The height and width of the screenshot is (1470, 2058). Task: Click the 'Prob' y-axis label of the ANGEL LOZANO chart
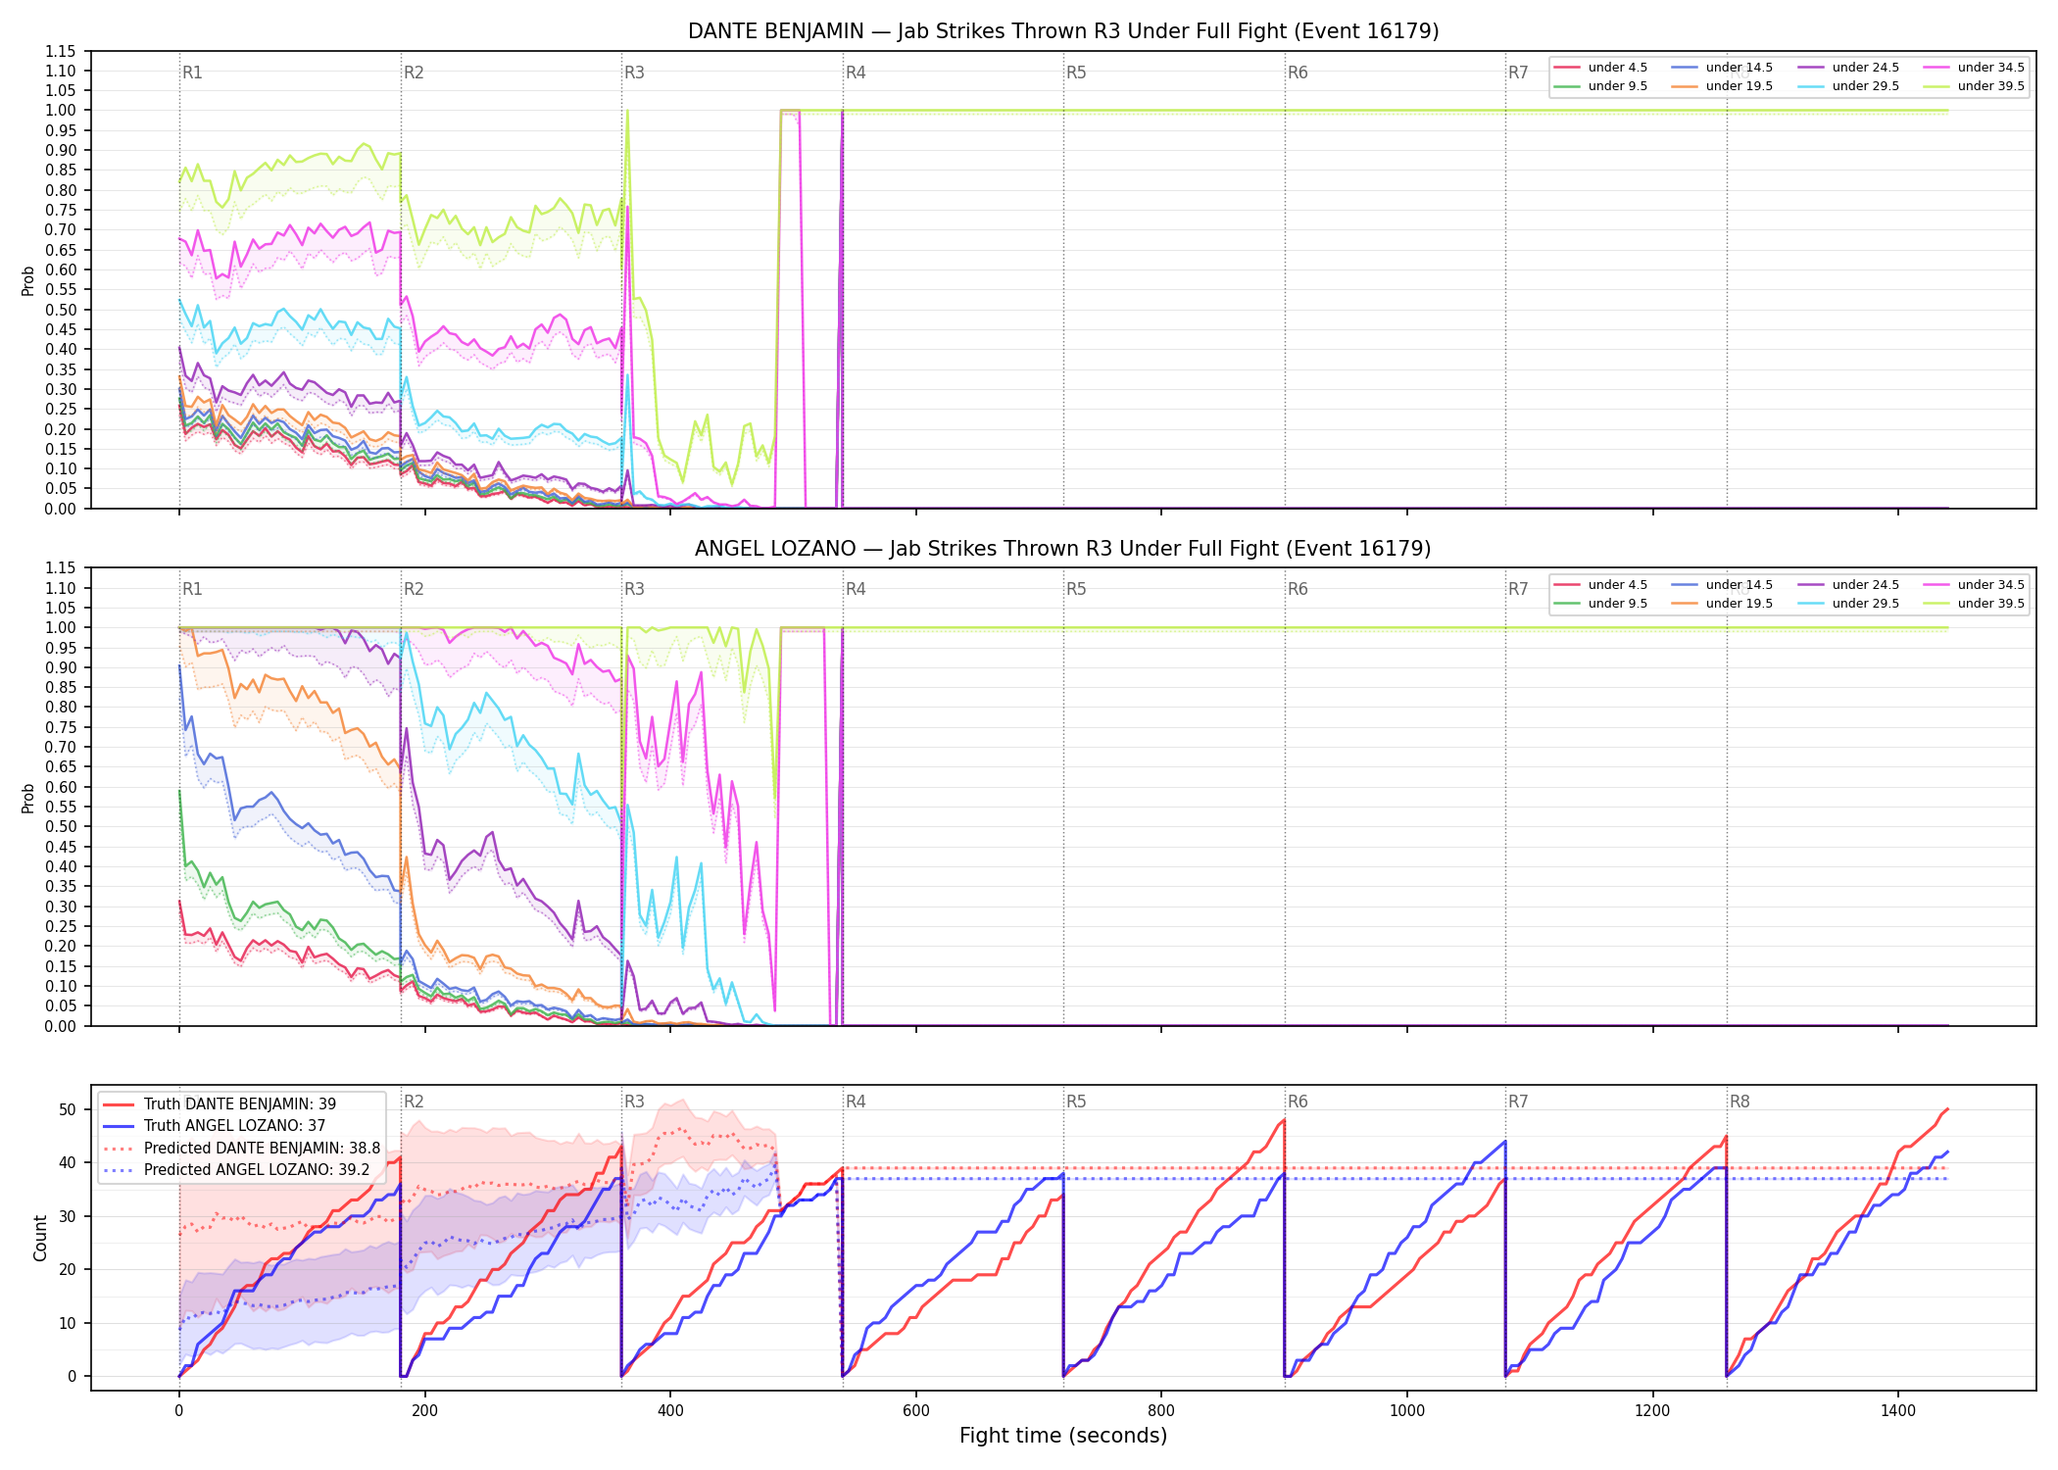click(28, 798)
